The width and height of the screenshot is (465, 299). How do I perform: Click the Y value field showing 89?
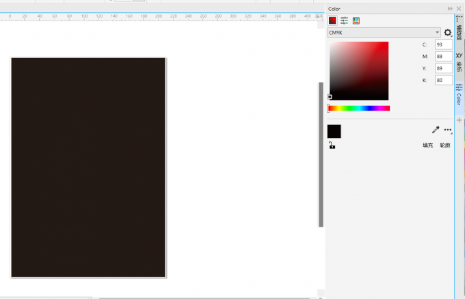point(444,68)
